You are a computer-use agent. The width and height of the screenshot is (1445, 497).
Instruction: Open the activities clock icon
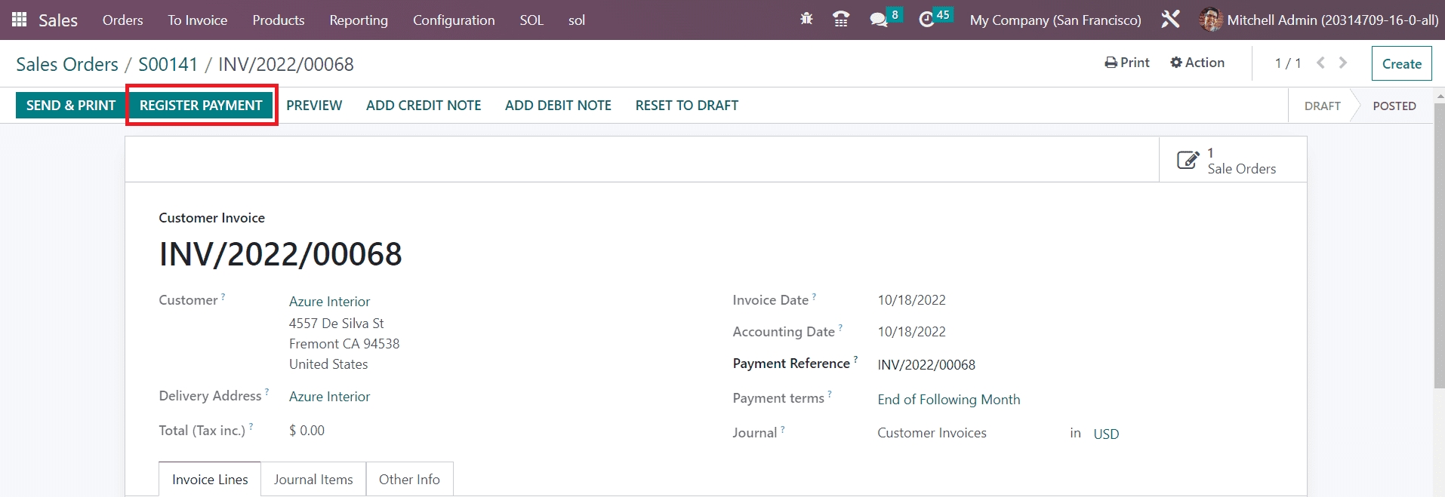[x=926, y=20]
